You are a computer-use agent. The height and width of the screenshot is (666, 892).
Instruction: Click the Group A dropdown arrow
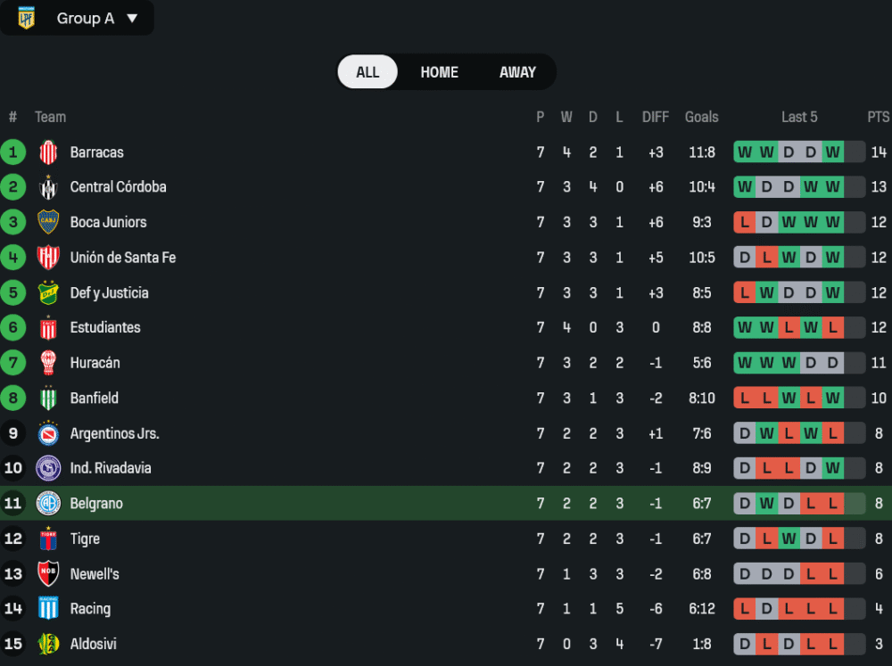(x=132, y=18)
